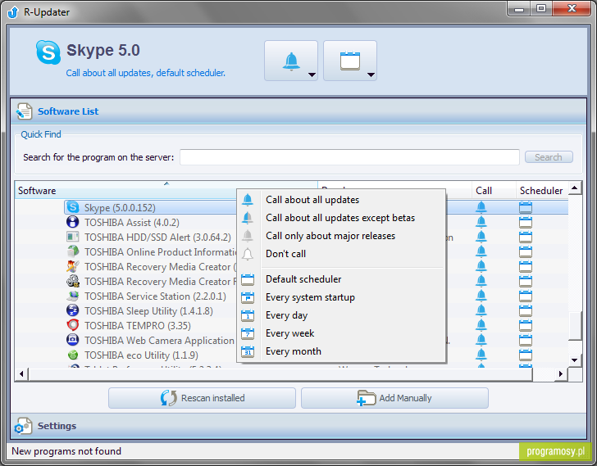This screenshot has width=597, height=466.
Task: Click the scheduler calendar for TOSHIBA Assist
Action: (x=526, y=223)
